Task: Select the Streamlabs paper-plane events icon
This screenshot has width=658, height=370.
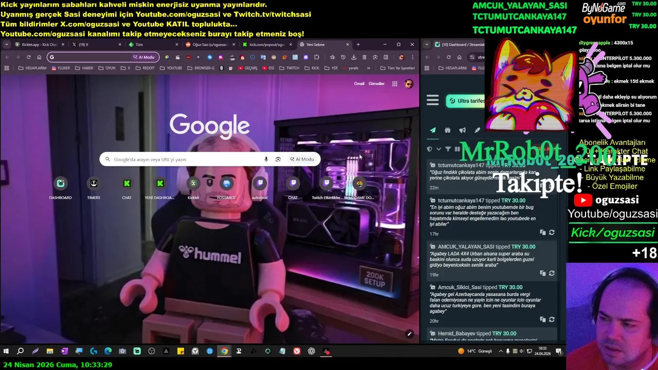Action: [x=433, y=131]
